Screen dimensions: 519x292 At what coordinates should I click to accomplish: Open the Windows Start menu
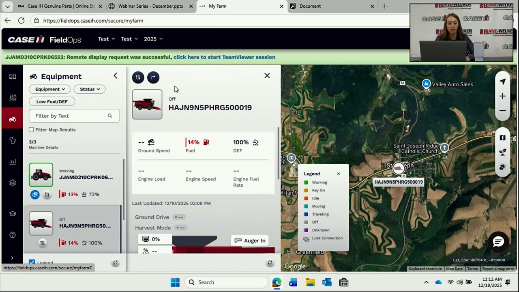[x=175, y=282]
